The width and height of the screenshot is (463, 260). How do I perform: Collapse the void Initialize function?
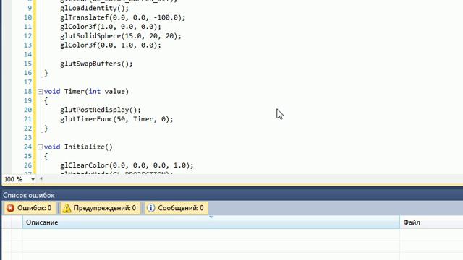pyautogui.click(x=41, y=147)
